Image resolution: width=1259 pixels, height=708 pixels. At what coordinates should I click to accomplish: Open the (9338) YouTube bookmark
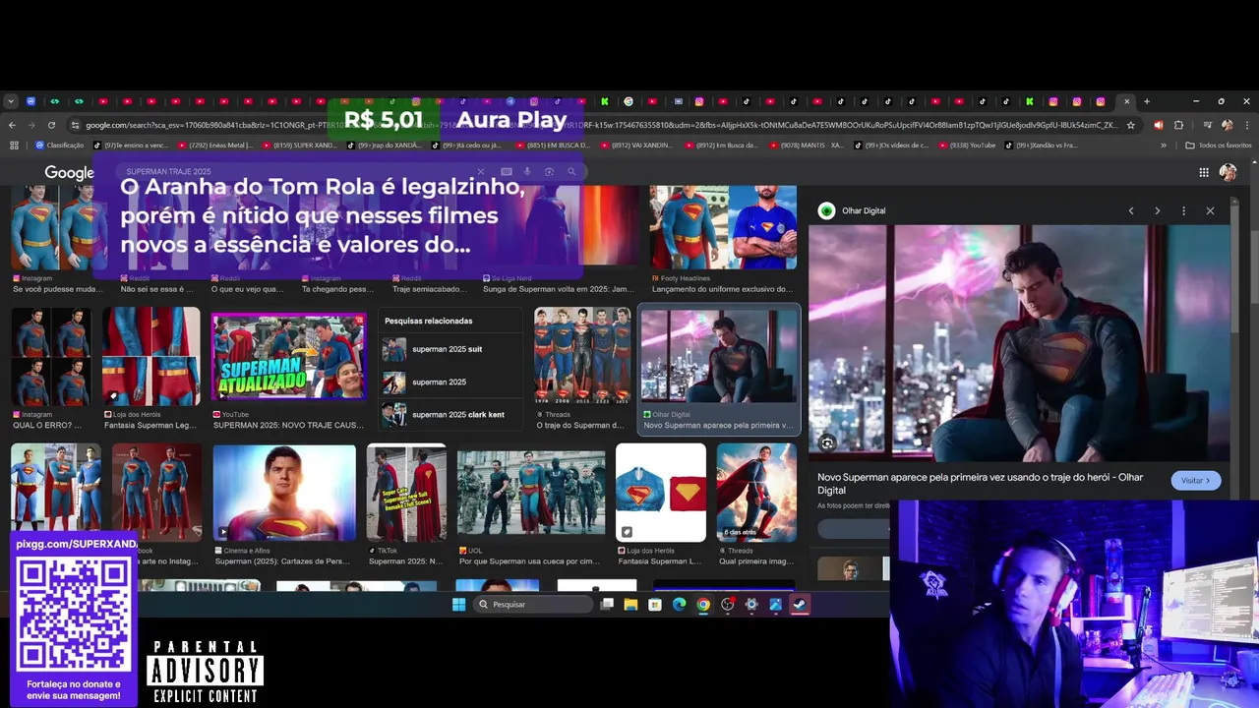pyautogui.click(x=968, y=146)
